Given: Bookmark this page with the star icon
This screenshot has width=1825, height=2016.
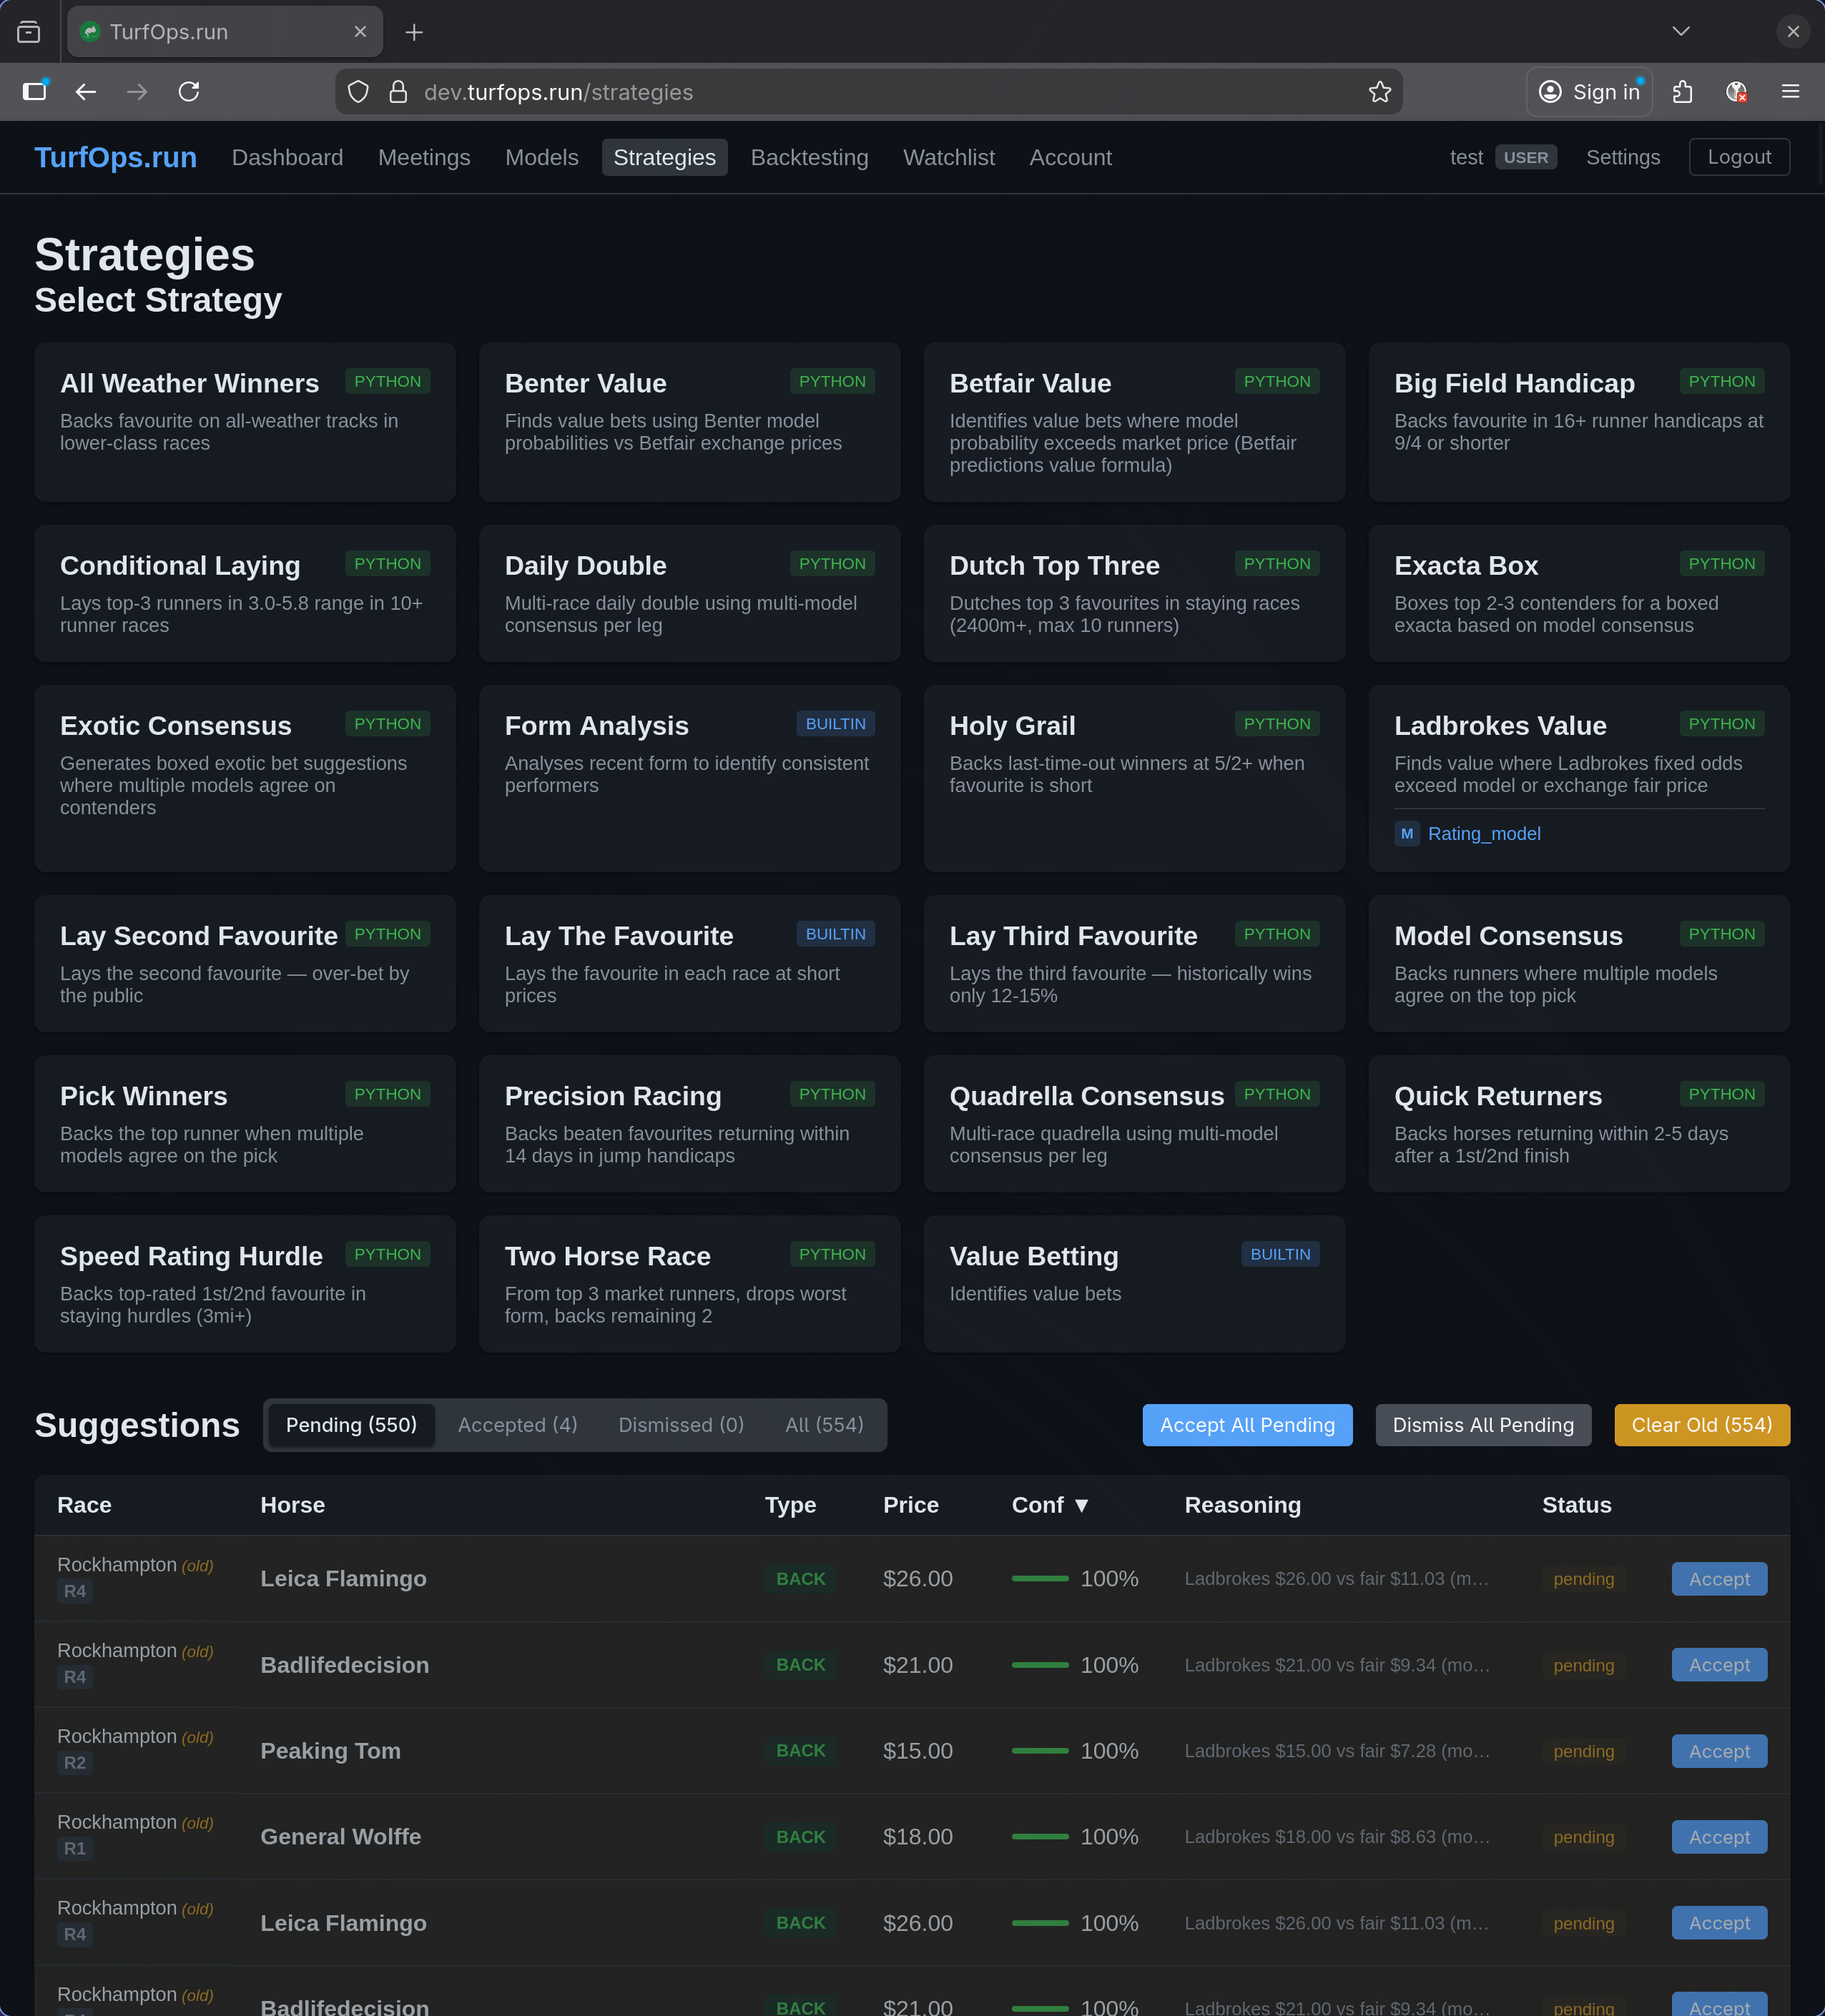Looking at the screenshot, I should tap(1379, 92).
